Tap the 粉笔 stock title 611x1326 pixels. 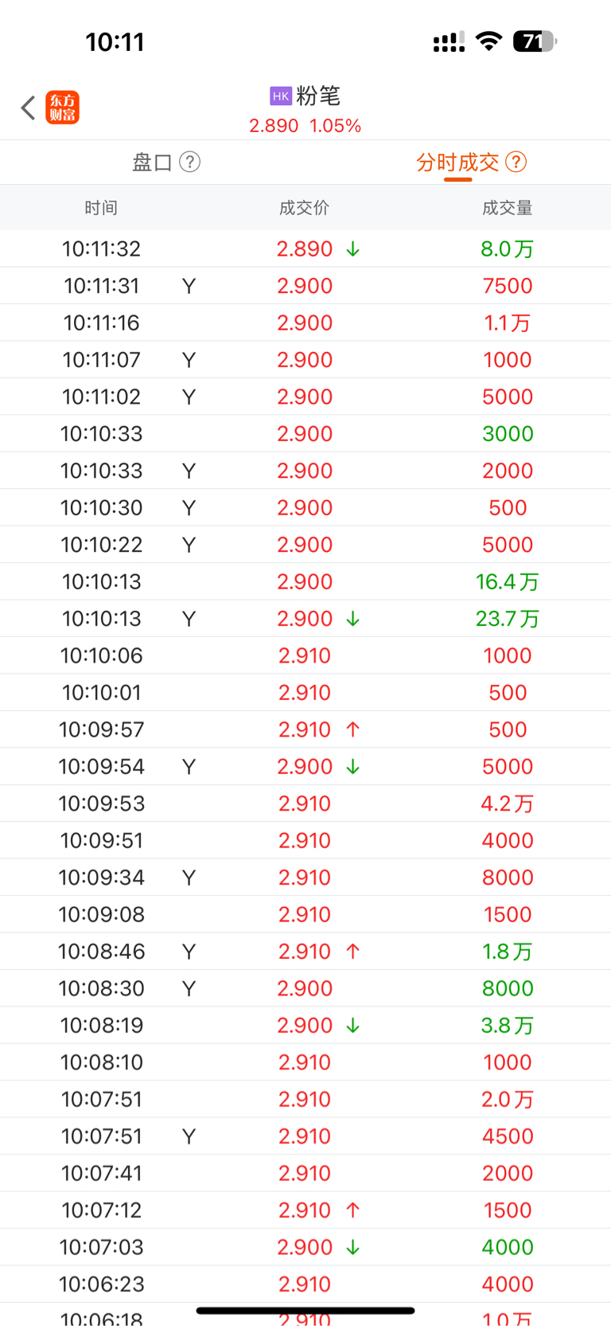pos(318,96)
